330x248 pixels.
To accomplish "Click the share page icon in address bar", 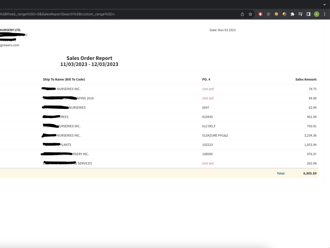I will [242, 14].
